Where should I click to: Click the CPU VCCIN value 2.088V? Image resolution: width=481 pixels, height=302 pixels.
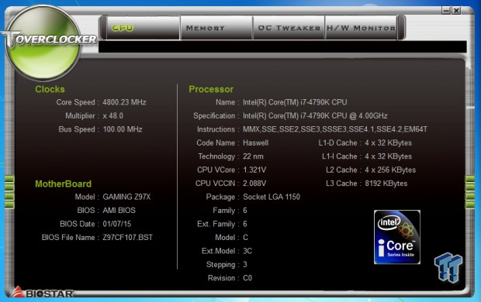point(254,184)
